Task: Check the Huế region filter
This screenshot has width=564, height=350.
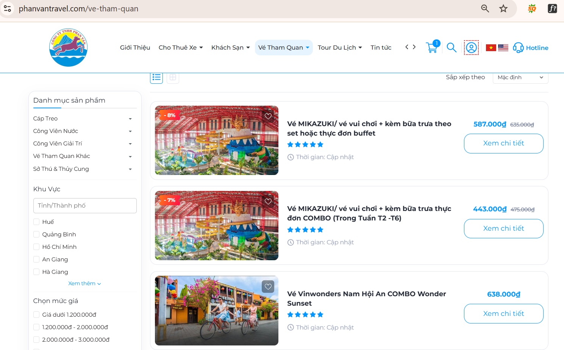Action: pyautogui.click(x=36, y=221)
